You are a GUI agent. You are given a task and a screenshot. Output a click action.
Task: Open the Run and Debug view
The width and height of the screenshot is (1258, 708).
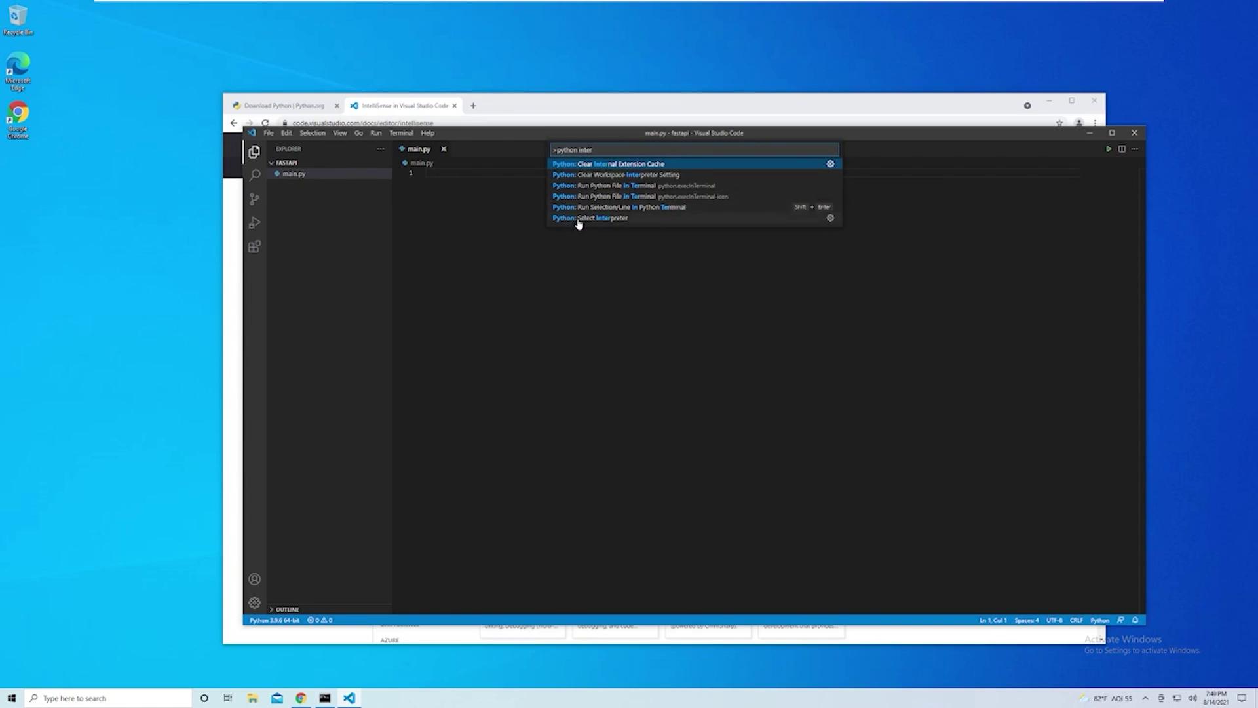(254, 223)
